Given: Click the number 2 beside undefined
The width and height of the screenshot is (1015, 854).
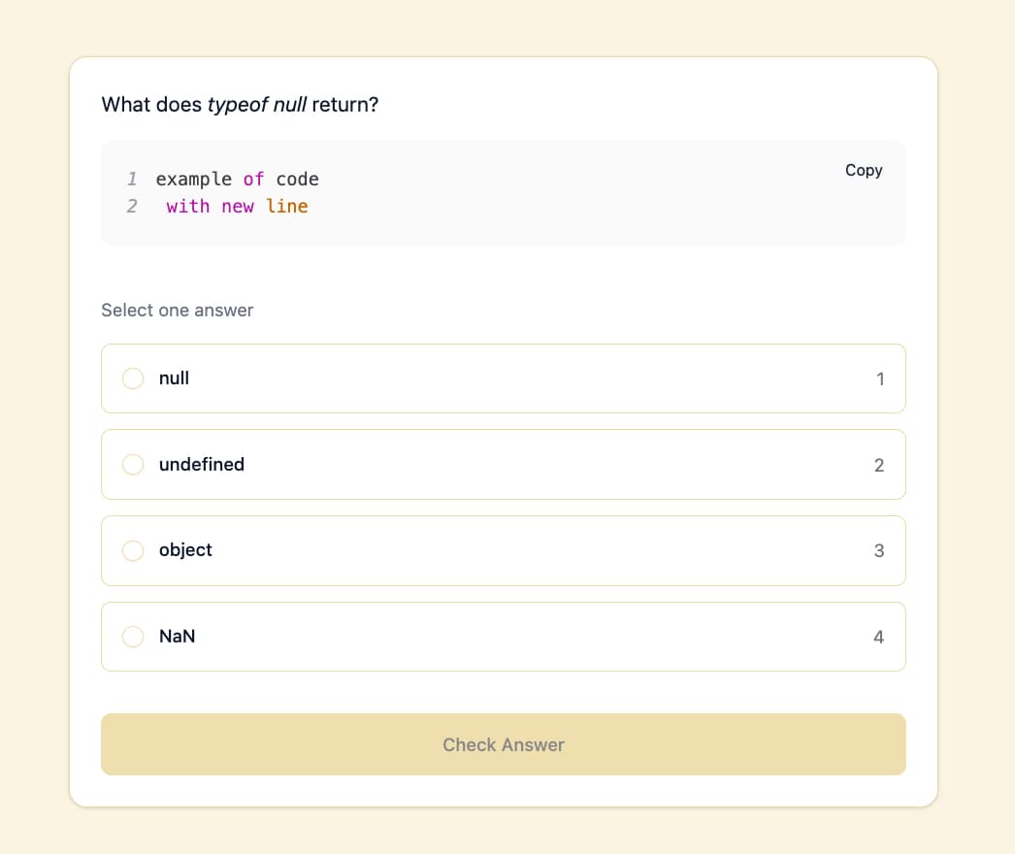Looking at the screenshot, I should click(x=879, y=465).
